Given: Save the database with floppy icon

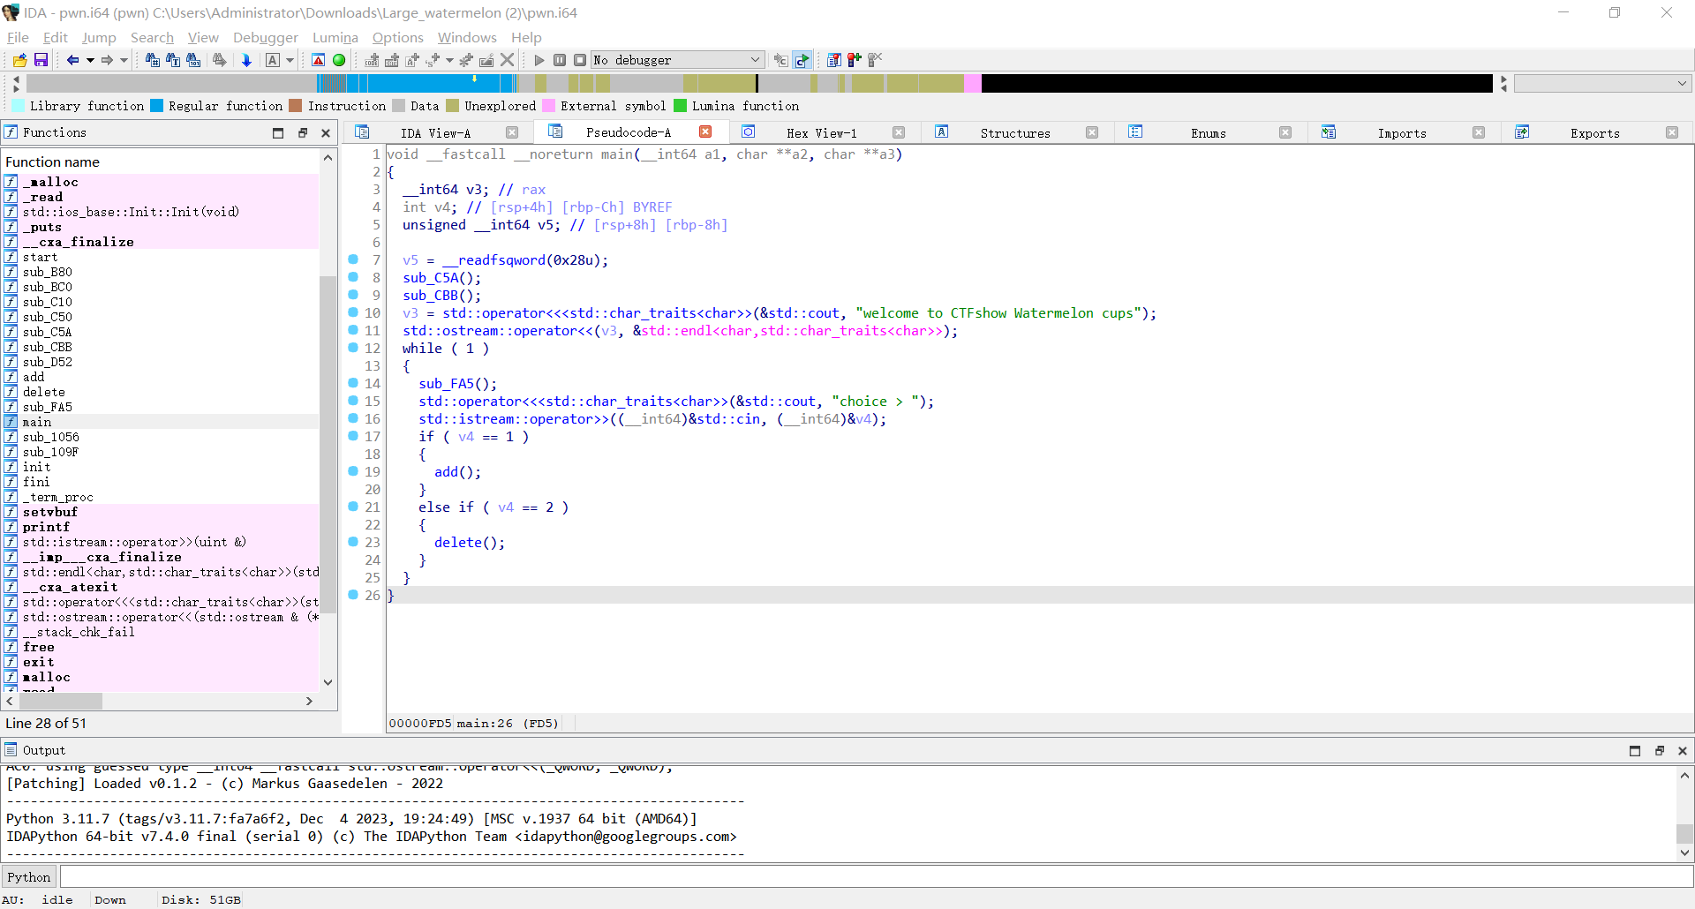Looking at the screenshot, I should (41, 60).
